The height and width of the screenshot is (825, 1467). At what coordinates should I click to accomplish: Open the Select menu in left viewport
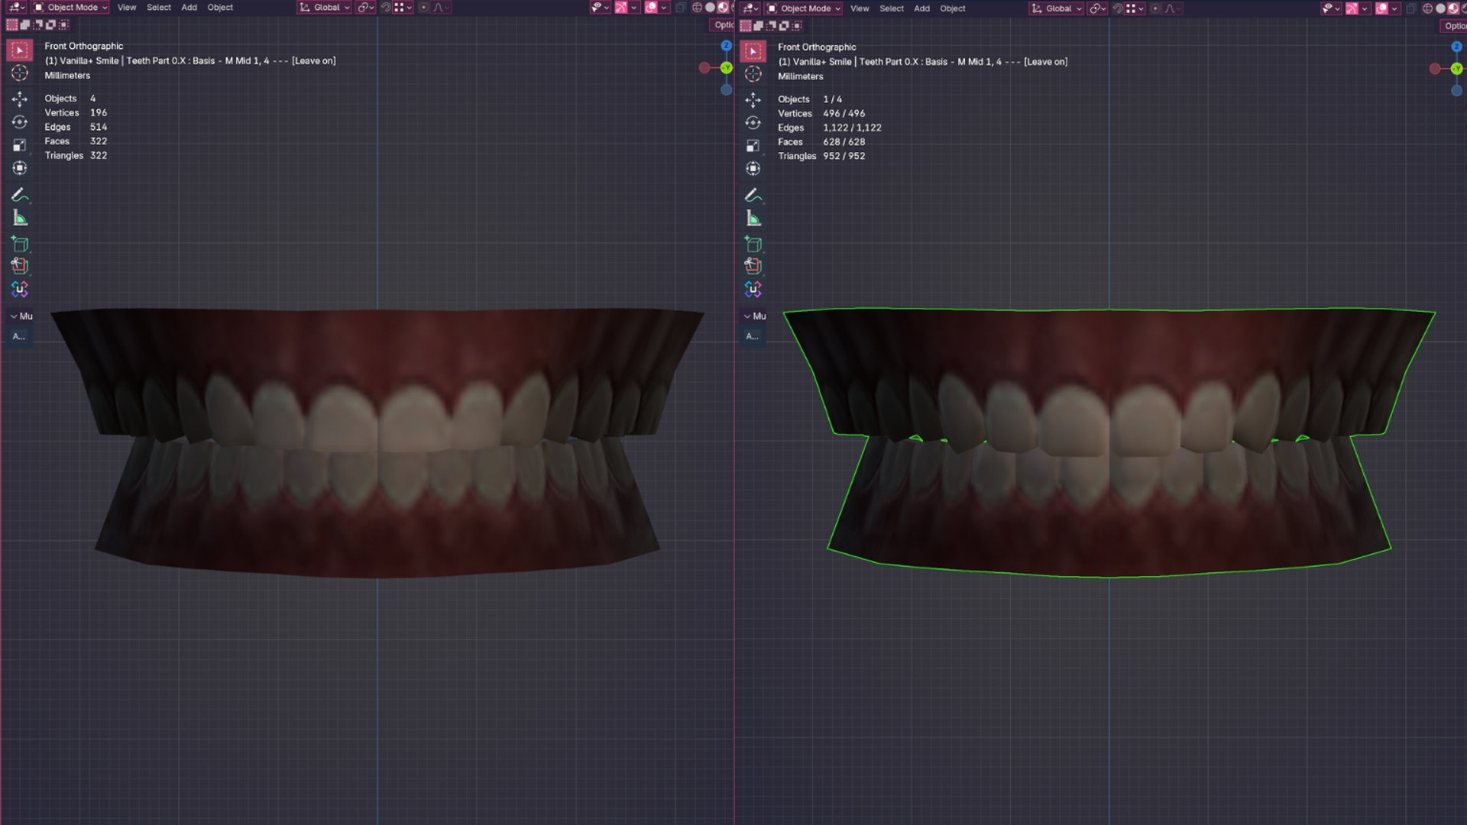point(159,8)
